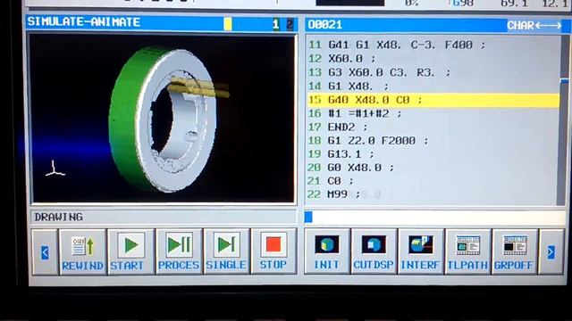572x321 pixels.
Task: Start the simulation with START
Action: coord(131,251)
